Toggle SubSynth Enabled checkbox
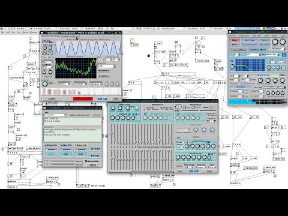Image resolution: width=288 pixels, height=216 pixels. tap(66, 149)
